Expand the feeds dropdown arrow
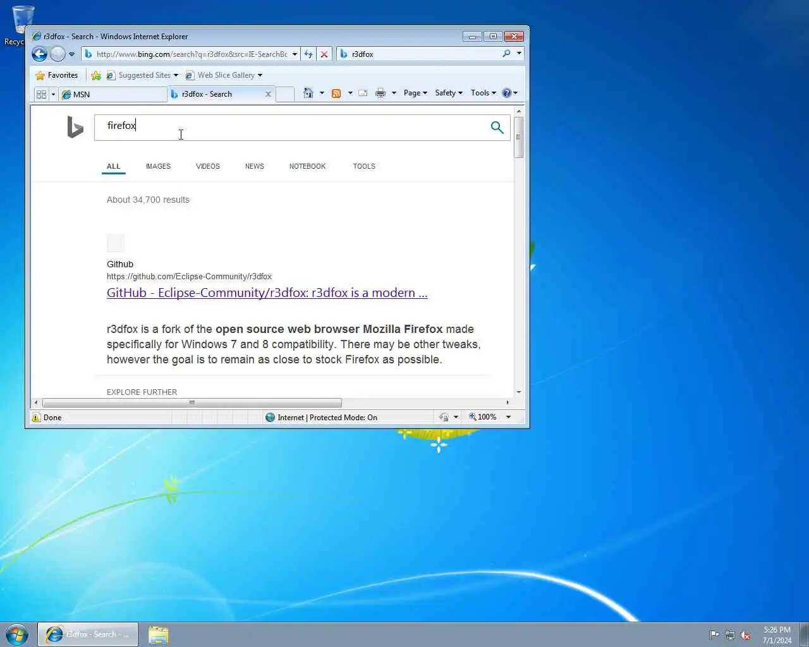The width and height of the screenshot is (809, 647). (x=350, y=93)
